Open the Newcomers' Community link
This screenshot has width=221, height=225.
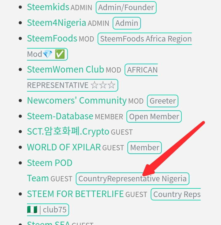[x=77, y=101]
